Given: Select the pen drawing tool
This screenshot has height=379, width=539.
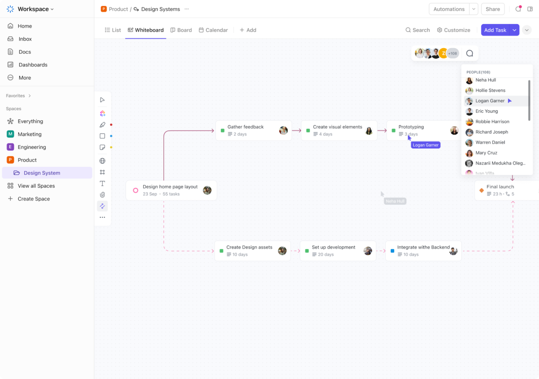Looking at the screenshot, I should tap(102, 125).
